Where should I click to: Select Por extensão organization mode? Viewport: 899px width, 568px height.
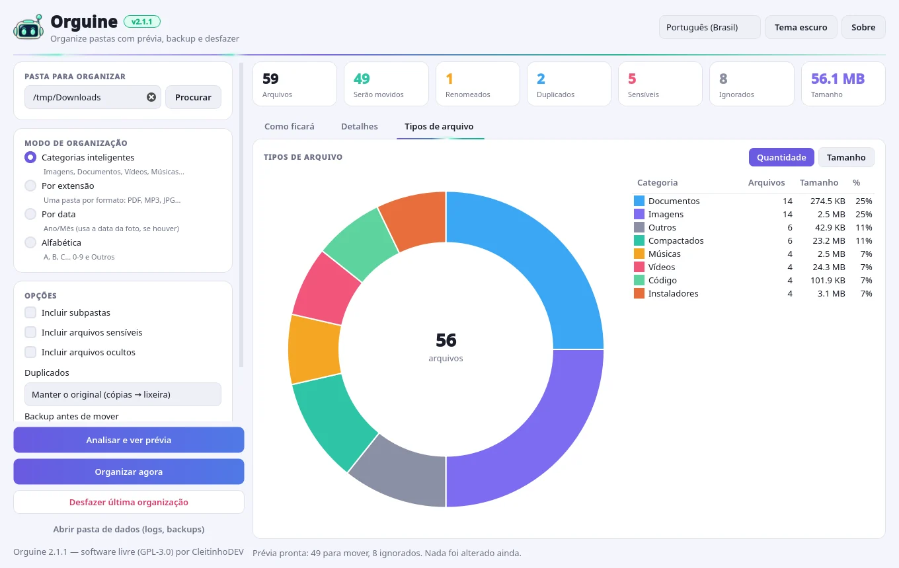30,186
